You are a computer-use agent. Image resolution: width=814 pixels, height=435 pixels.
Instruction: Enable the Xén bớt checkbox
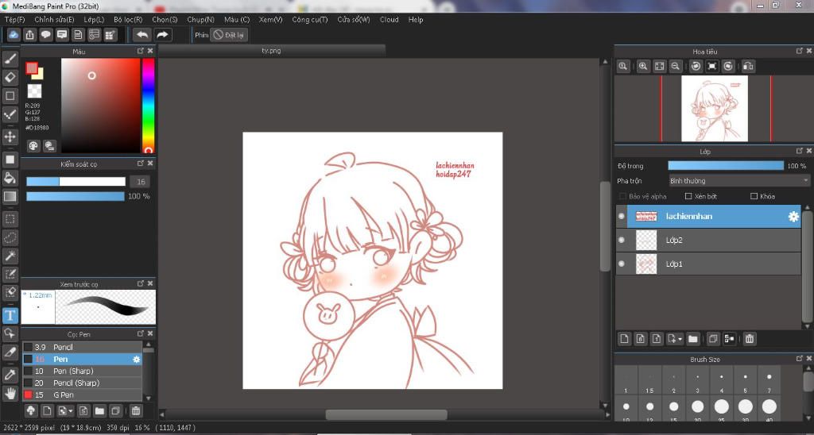688,197
